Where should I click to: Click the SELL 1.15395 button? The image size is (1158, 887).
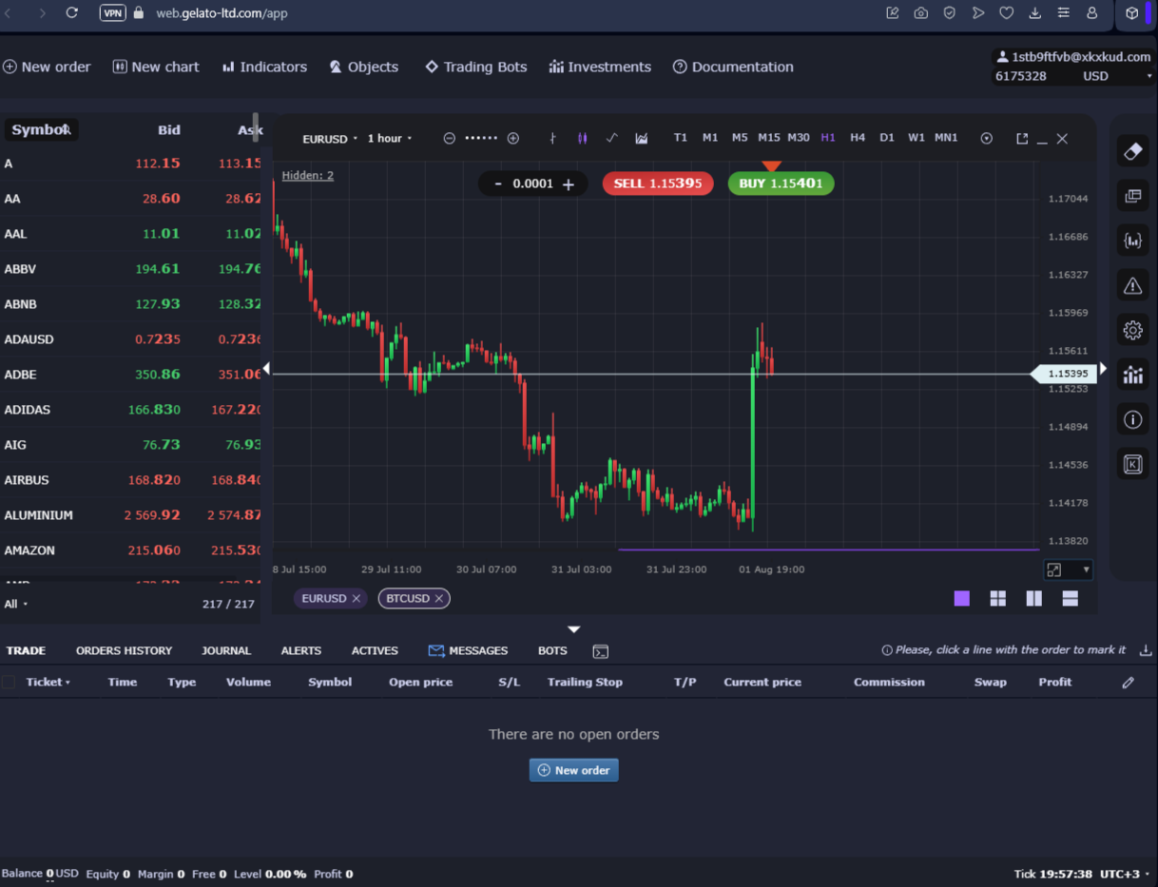658,183
